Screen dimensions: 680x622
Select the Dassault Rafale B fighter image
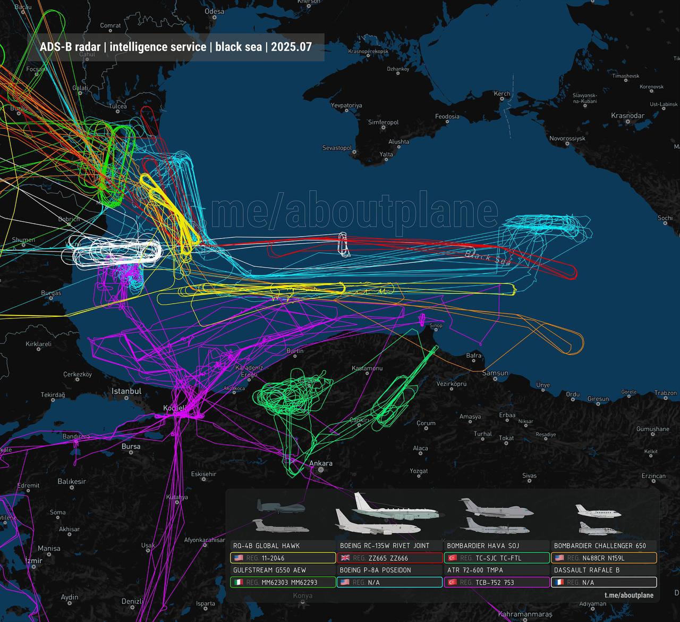click(600, 528)
